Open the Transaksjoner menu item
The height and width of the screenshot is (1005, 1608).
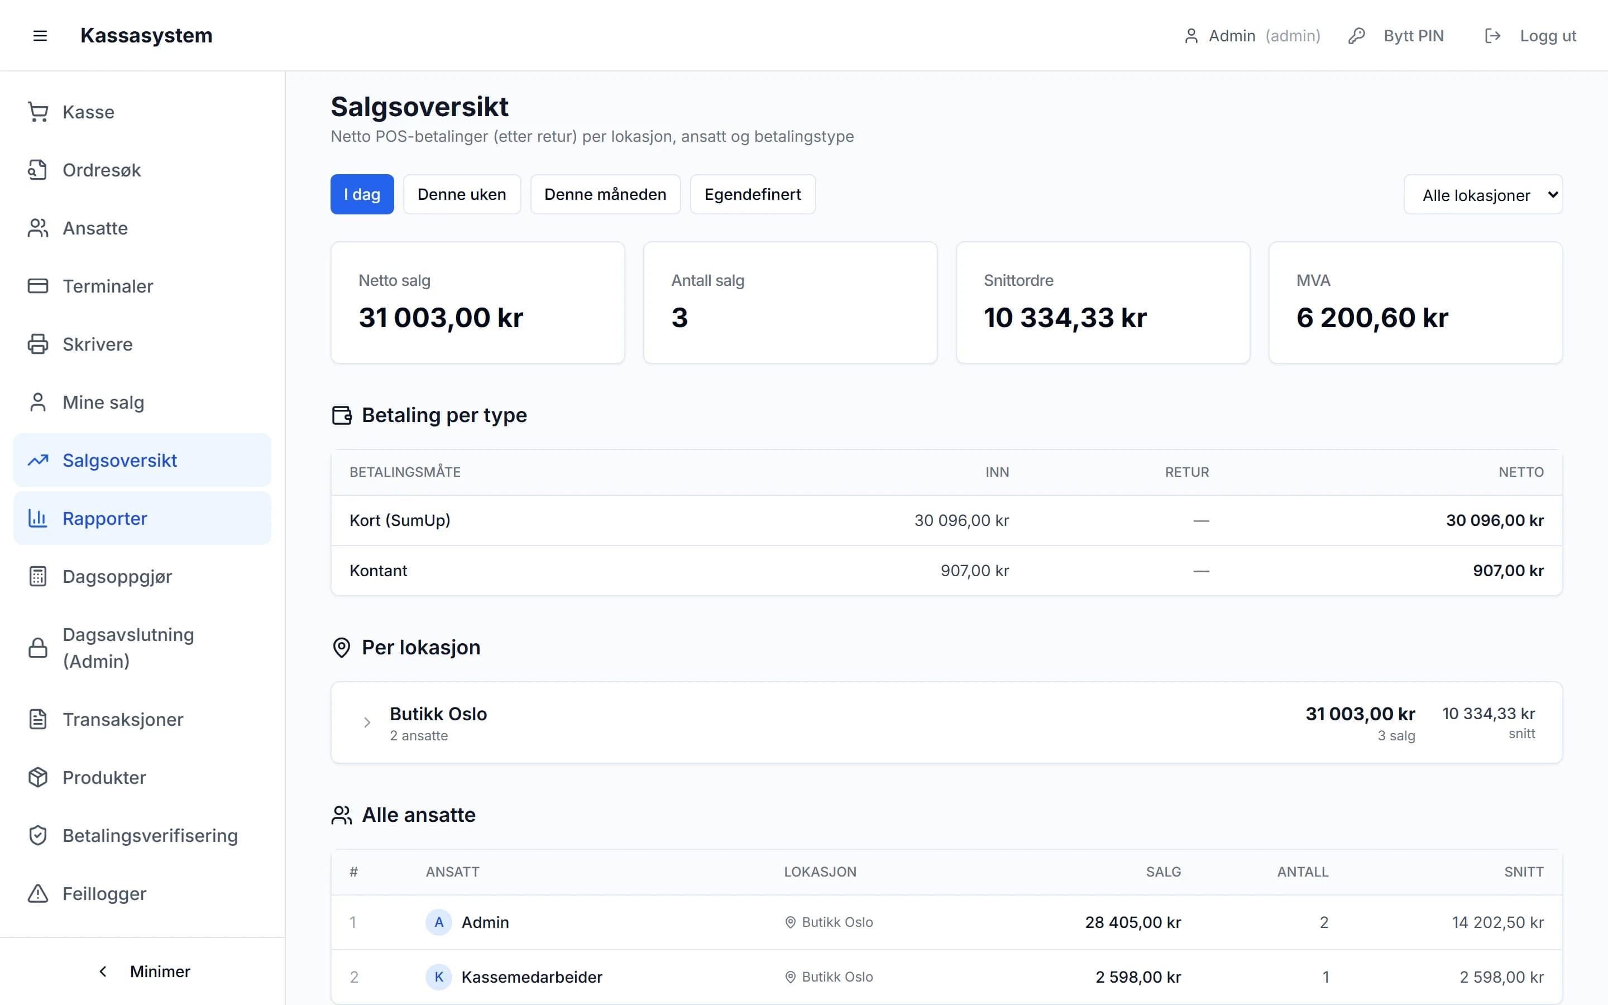pos(142,719)
